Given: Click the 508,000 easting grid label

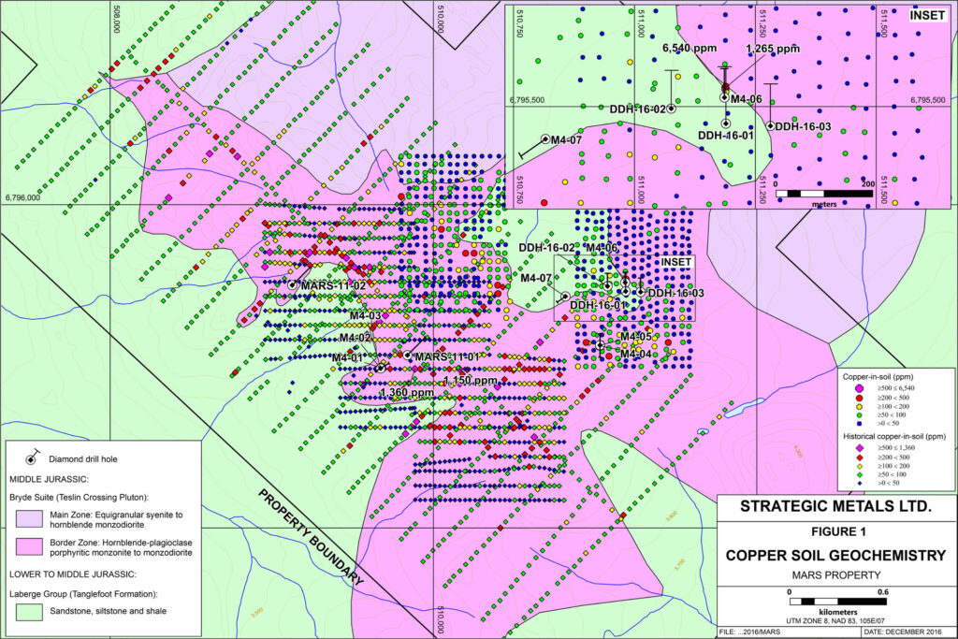Looking at the screenshot, I should [117, 19].
